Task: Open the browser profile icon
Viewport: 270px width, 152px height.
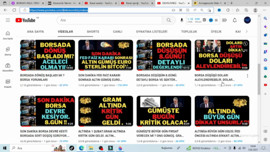Action: 255,10
